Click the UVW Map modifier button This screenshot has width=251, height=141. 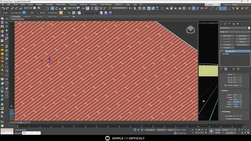227,45
